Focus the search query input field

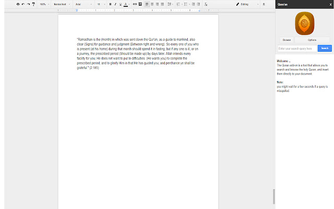pyautogui.click(x=297, y=49)
